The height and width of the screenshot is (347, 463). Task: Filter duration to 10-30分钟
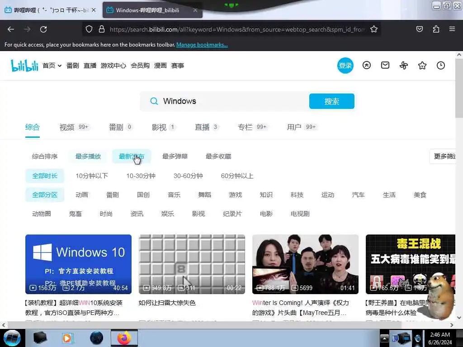(x=141, y=176)
